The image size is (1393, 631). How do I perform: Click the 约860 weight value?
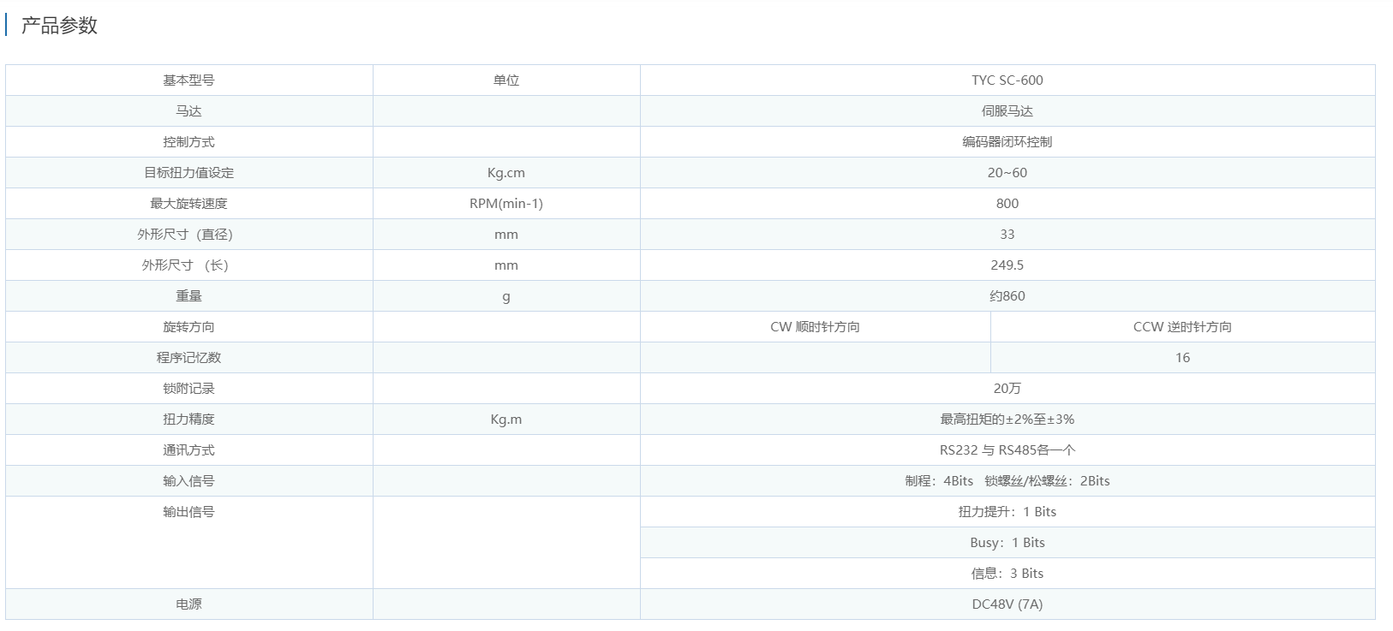click(1007, 296)
